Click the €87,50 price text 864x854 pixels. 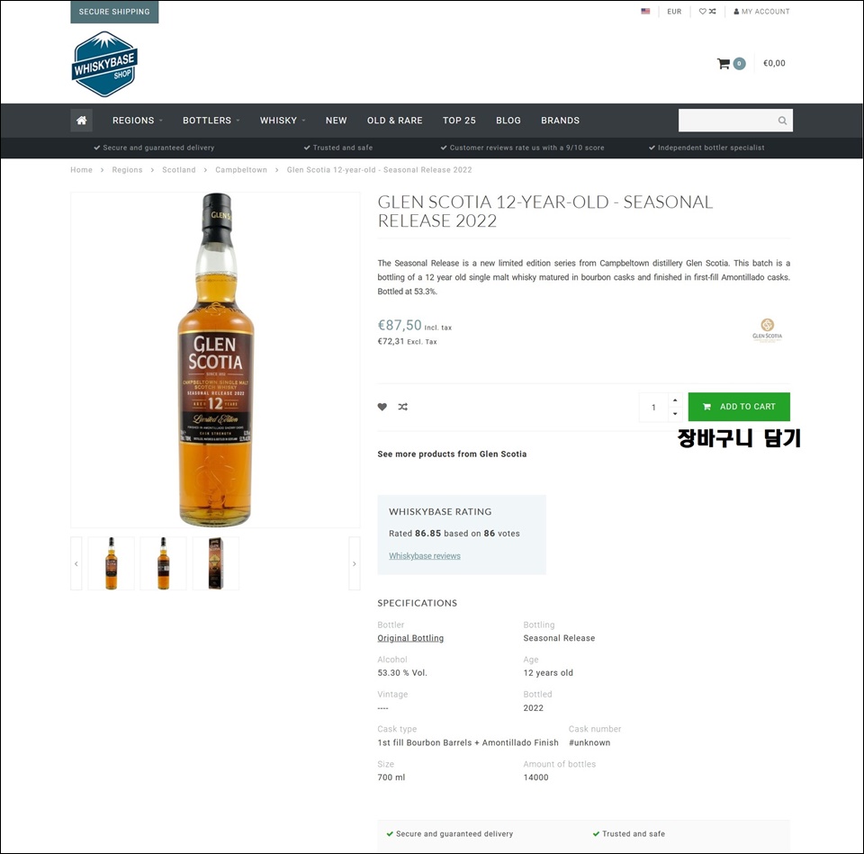pos(400,325)
